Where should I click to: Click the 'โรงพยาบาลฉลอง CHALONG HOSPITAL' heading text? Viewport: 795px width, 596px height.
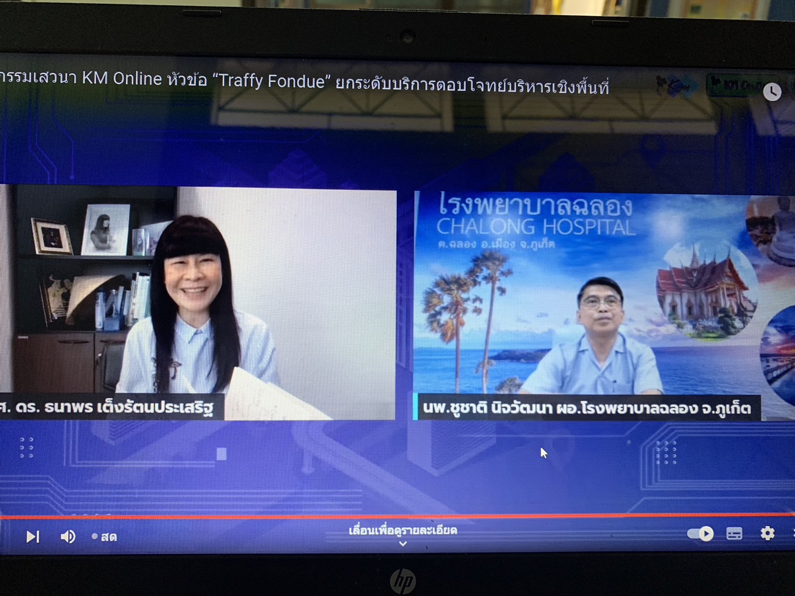pos(536,216)
